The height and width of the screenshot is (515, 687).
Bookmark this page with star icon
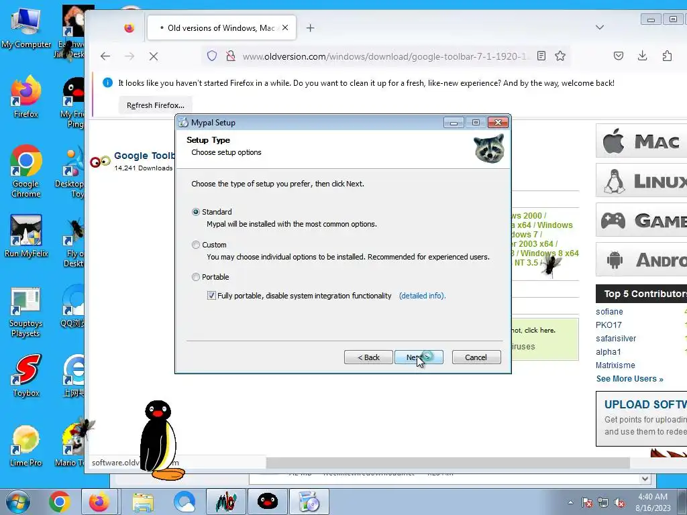560,56
